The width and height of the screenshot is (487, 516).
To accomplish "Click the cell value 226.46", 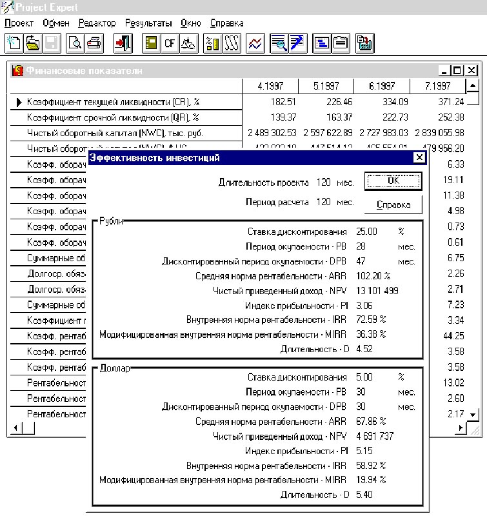I will (x=339, y=102).
